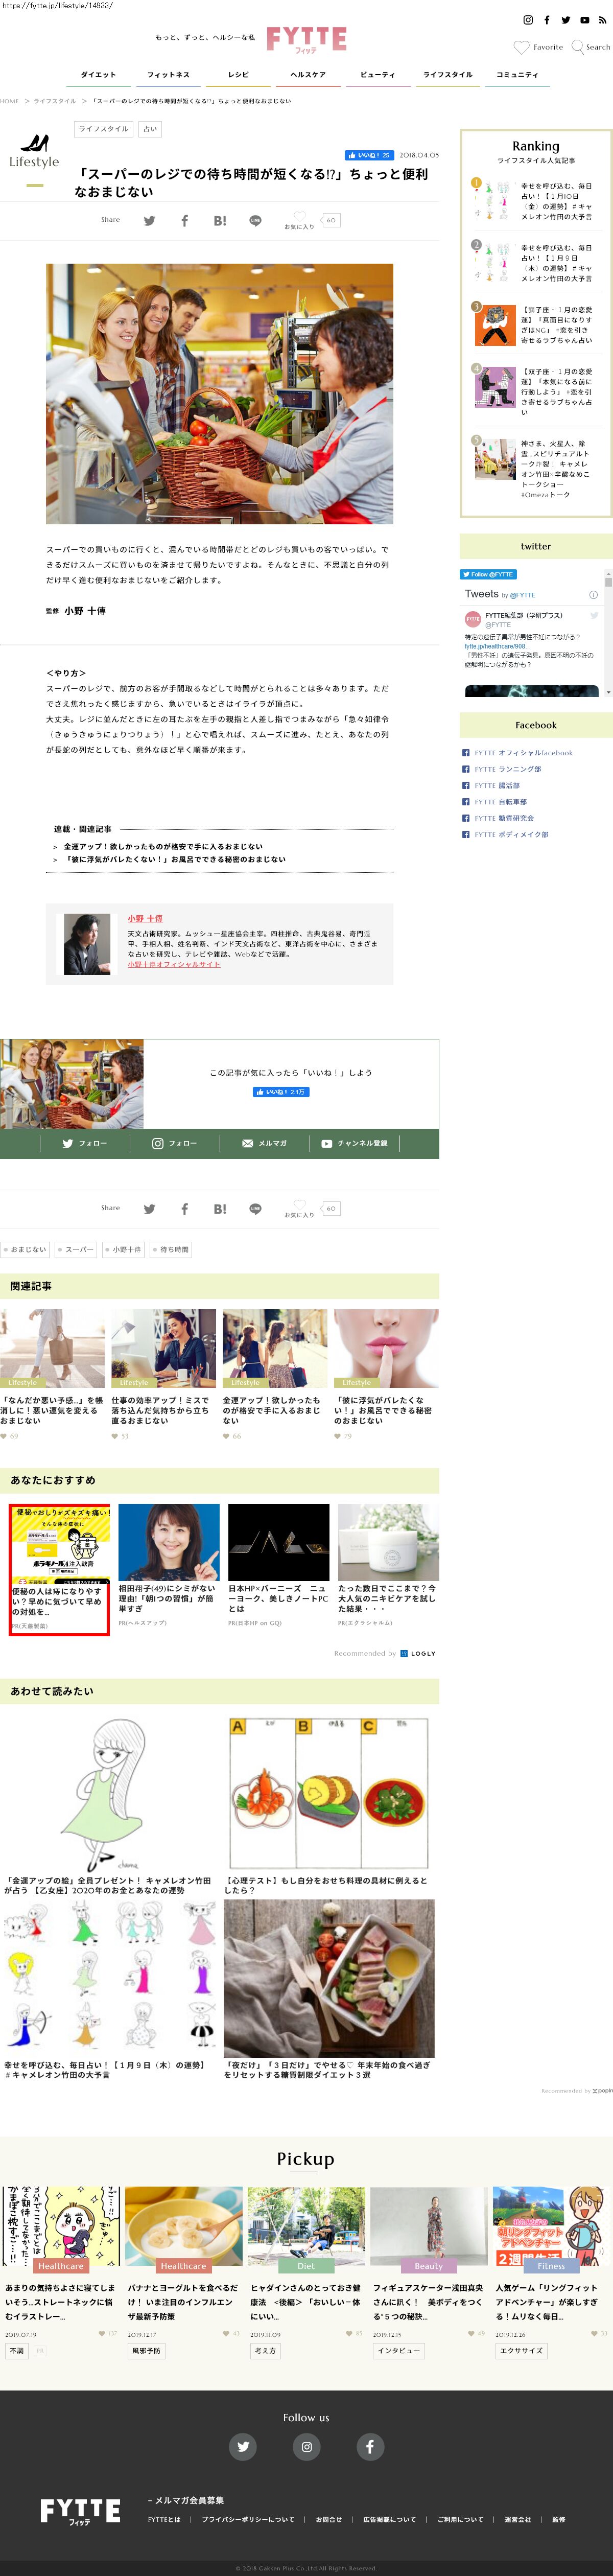Open the ヘルスケア menu item

pyautogui.click(x=308, y=75)
